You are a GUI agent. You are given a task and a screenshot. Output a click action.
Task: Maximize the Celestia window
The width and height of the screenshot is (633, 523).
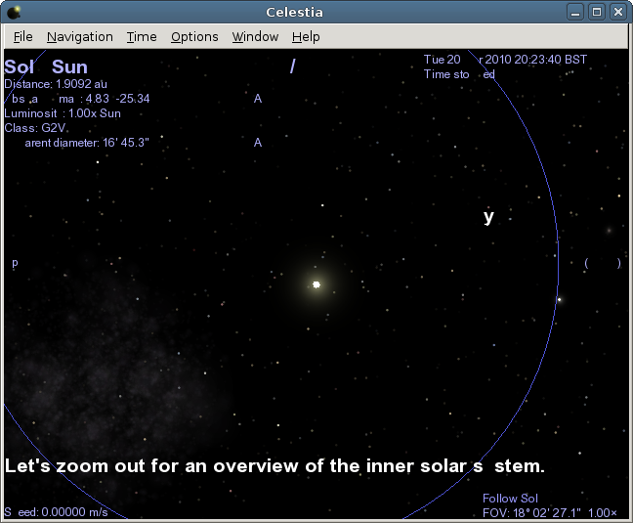(597, 12)
